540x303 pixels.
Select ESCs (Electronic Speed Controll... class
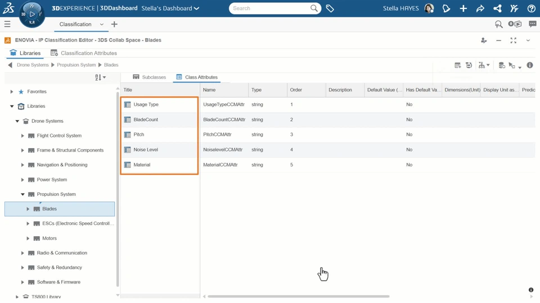tap(78, 224)
